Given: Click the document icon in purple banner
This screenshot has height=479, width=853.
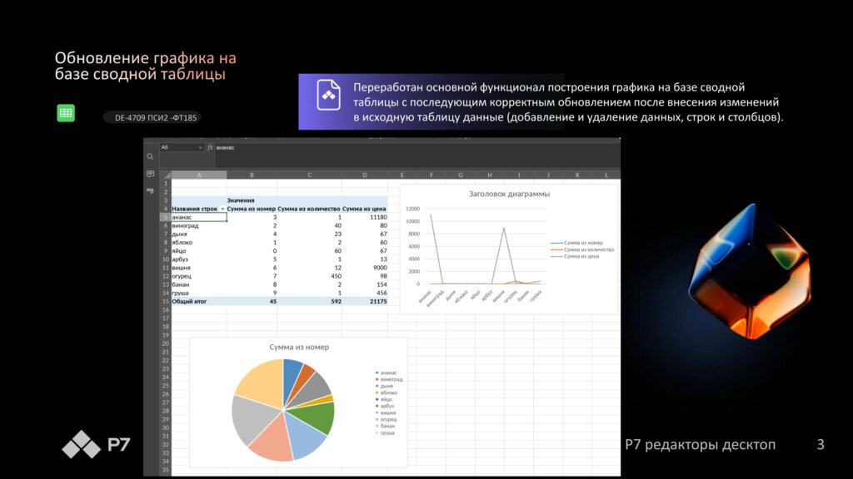Looking at the screenshot, I should pos(329,95).
